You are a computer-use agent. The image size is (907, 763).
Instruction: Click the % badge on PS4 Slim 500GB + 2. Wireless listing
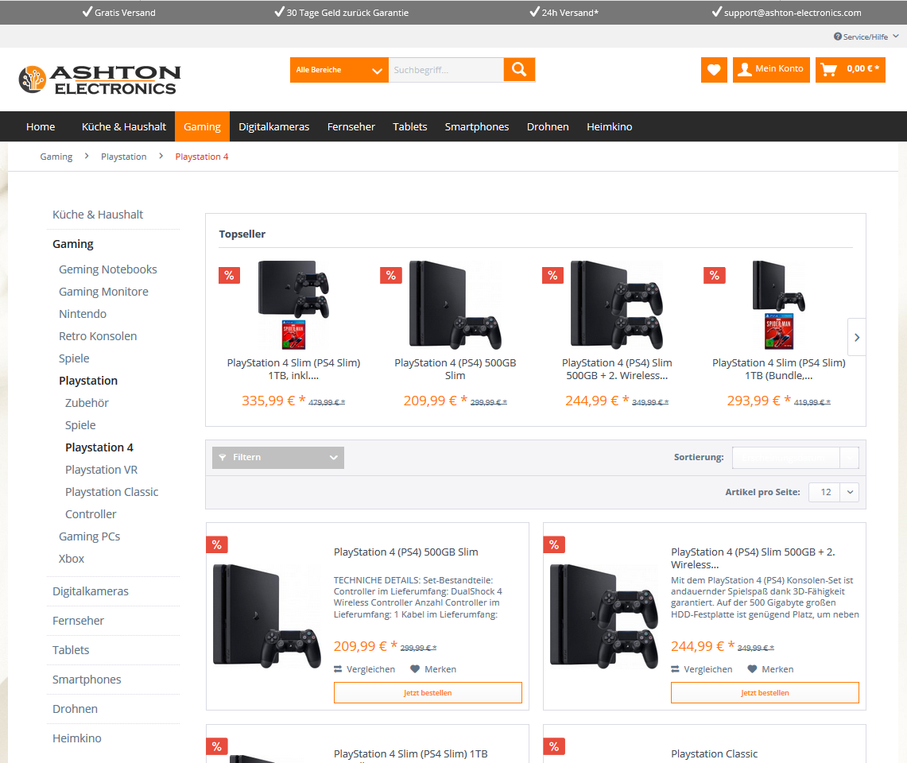click(554, 544)
